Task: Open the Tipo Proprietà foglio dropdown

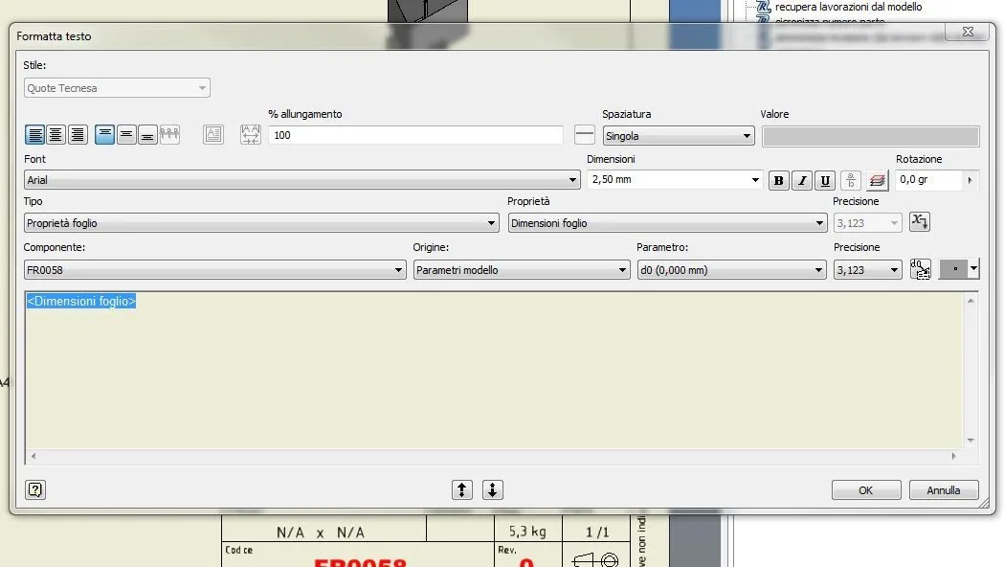Action: (x=261, y=223)
